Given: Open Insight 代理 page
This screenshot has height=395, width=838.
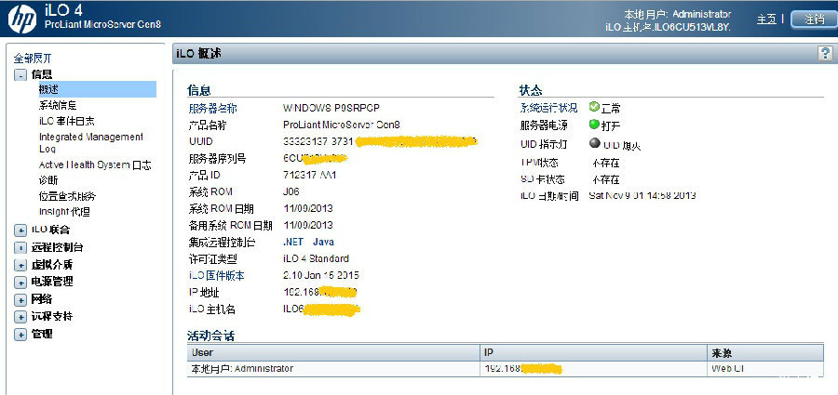Looking at the screenshot, I should [64, 211].
